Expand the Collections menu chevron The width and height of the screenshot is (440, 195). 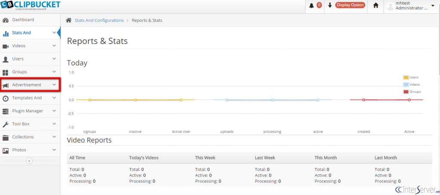point(54,137)
